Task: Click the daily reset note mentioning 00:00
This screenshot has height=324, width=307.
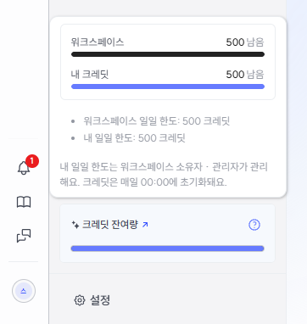Action: (x=164, y=175)
